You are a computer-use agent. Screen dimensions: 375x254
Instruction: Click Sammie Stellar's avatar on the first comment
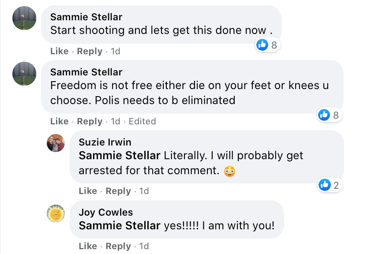point(24,18)
